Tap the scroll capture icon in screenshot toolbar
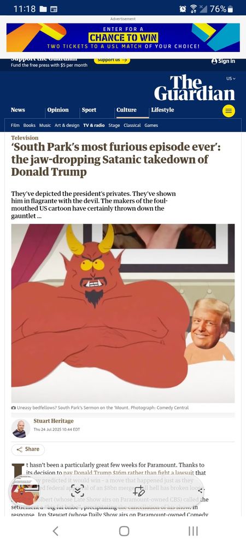Viewport: 246px width, 547px height. tap(78, 491)
